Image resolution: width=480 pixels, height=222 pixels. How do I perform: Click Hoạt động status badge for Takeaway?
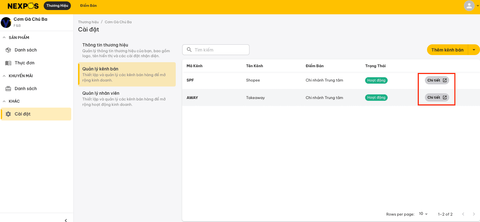(376, 98)
